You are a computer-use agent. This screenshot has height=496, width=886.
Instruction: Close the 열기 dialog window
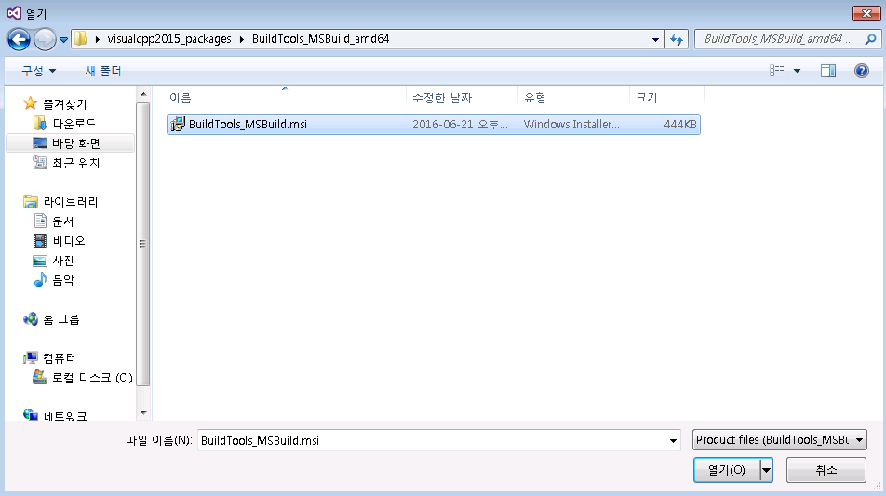866,13
